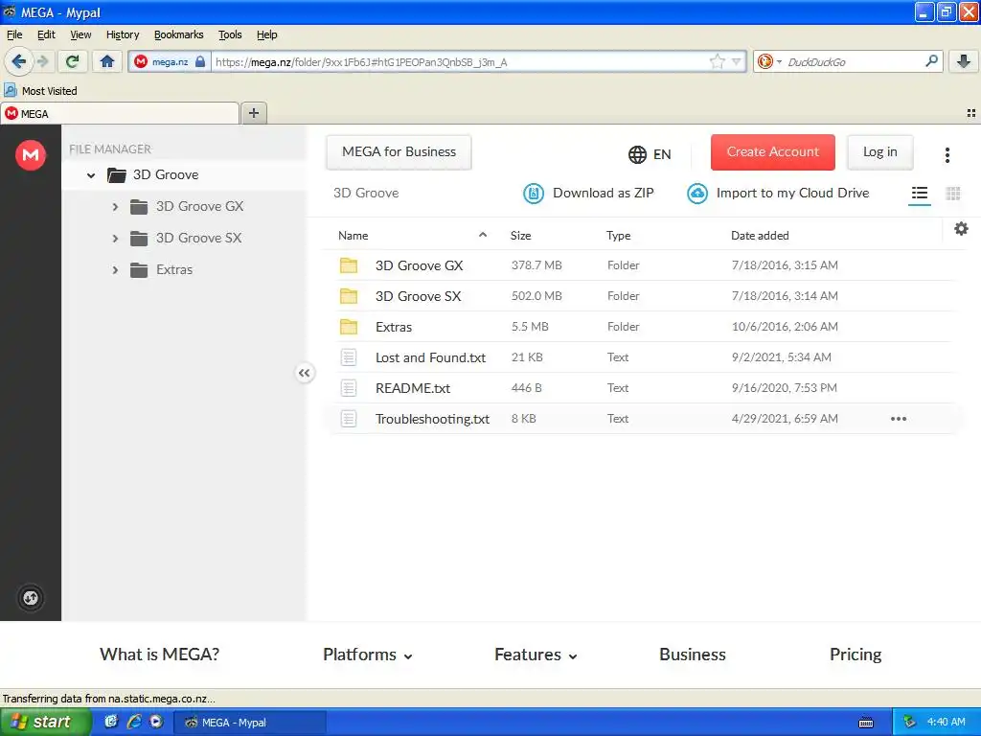Click the Lost and Found.txt file icon
This screenshot has width=981, height=736.
tap(349, 357)
